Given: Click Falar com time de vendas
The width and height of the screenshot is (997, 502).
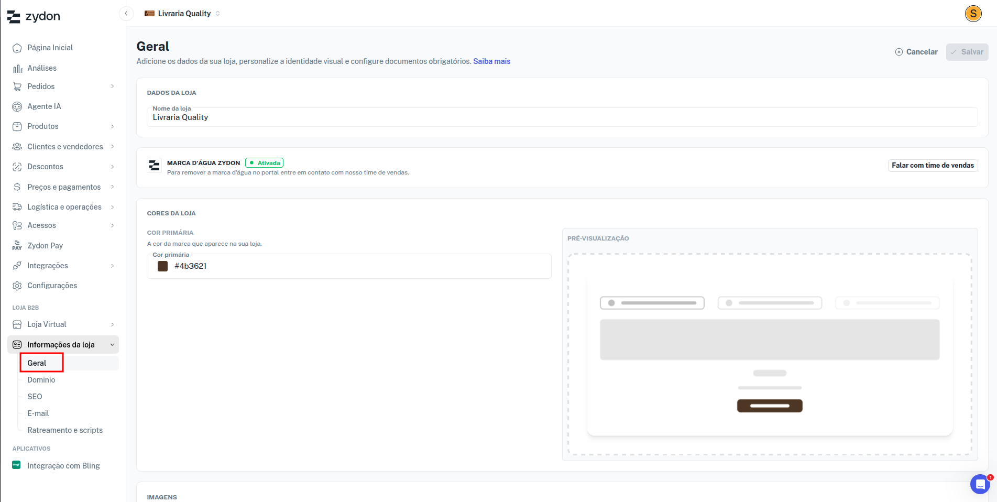Looking at the screenshot, I should coord(933,166).
